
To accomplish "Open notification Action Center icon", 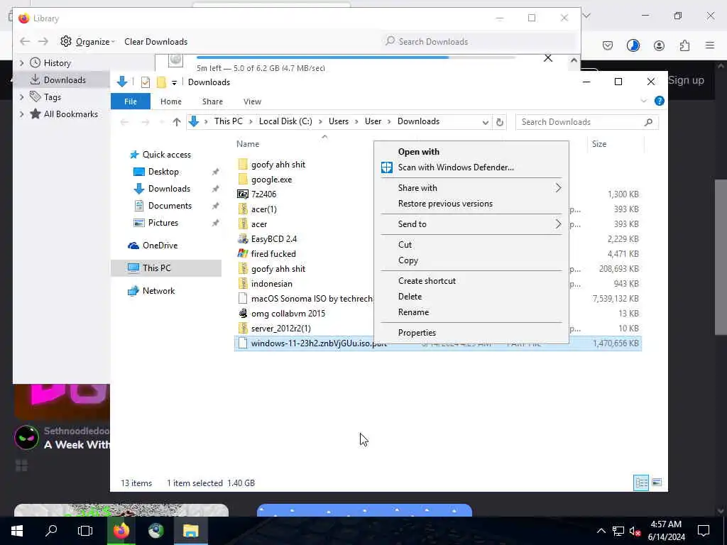I will click(x=704, y=531).
